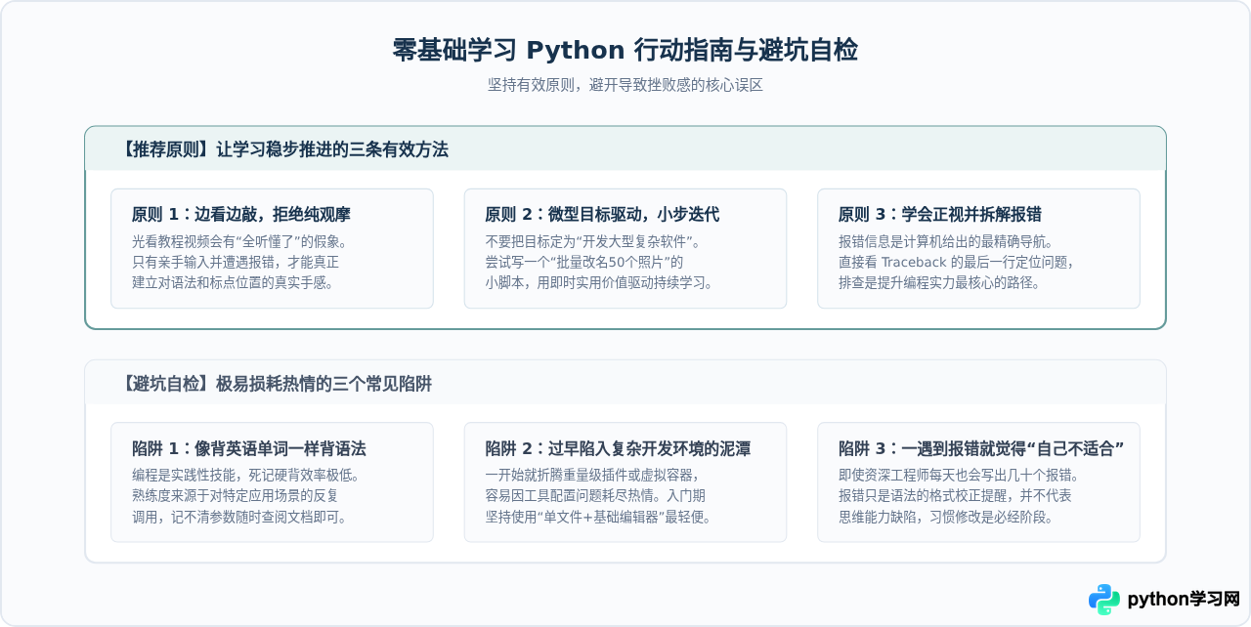Click the subtitle 坚持有效原则，避开导致挫败感的核心误区
Viewport: 1251px width, 627px height.
625,85
